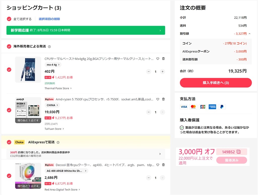Click AliExpressクーポン discount row
This screenshot has height=195, width=258.
(215, 51)
